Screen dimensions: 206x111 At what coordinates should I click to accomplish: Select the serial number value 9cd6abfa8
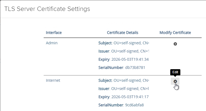[x=135, y=105]
